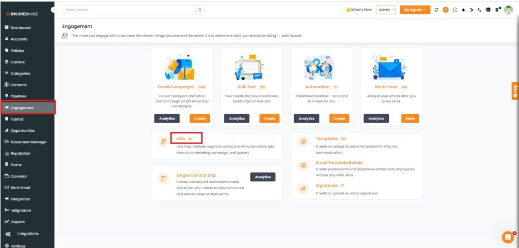The width and height of the screenshot is (519, 248).
Task: Open the notifications bell icon
Action: point(463,10)
